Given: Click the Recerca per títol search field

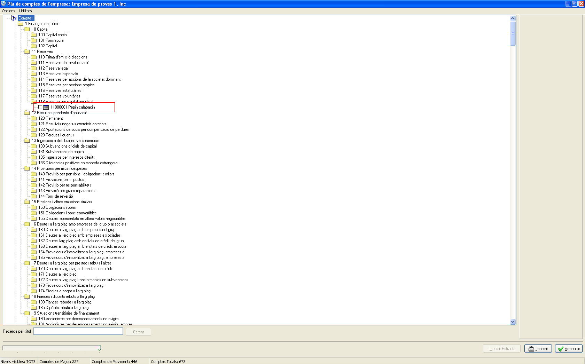Looking at the screenshot, I should point(78,331).
